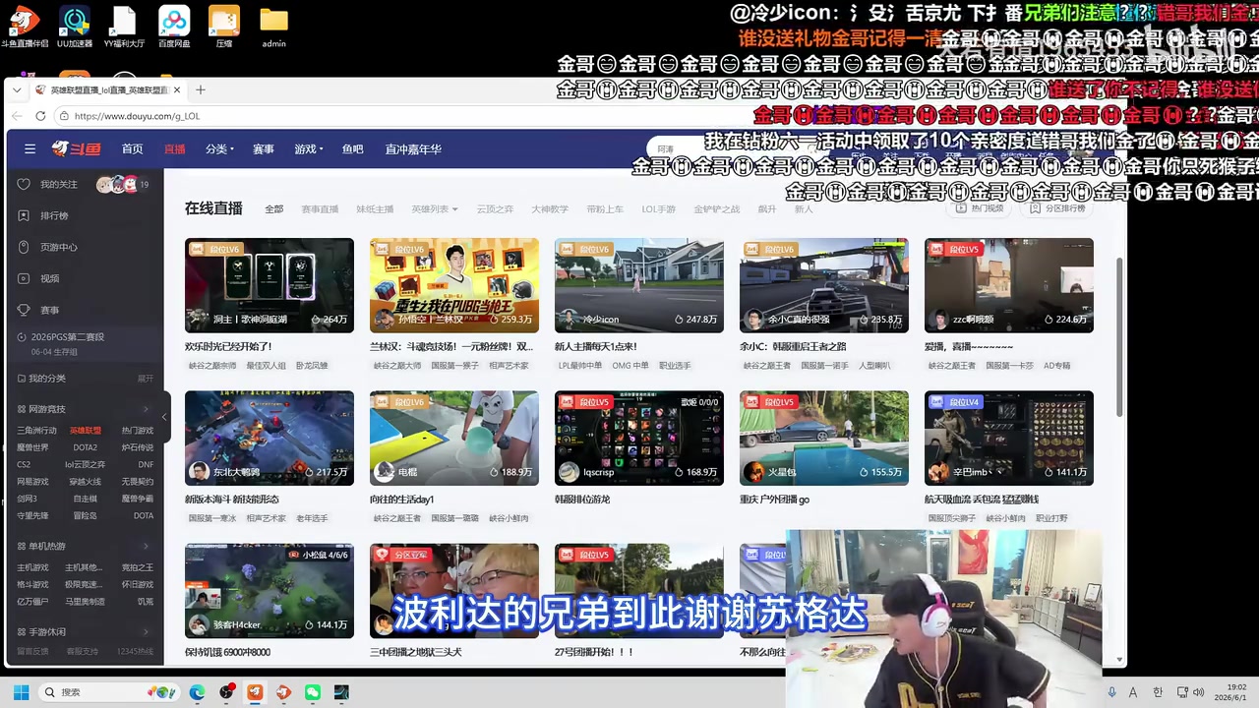Click the heart icon beside 我的关注
This screenshot has height=708, width=1259.
point(24,184)
